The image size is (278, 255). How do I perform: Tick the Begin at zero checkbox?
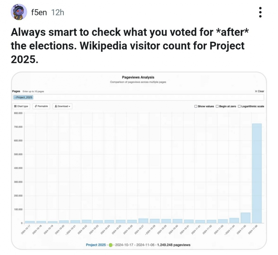(217, 106)
